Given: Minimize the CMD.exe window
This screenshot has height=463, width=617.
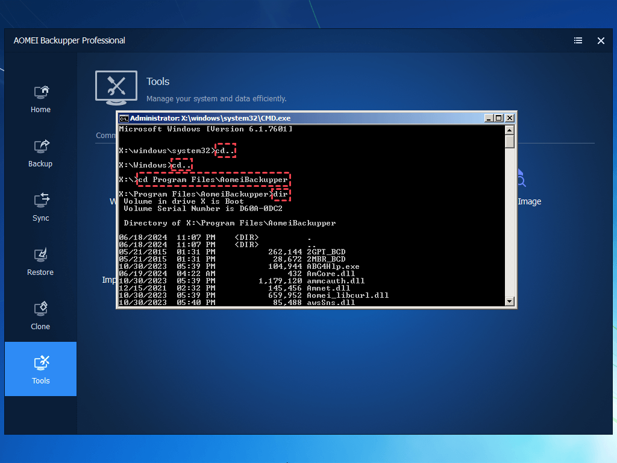Looking at the screenshot, I should [489, 118].
